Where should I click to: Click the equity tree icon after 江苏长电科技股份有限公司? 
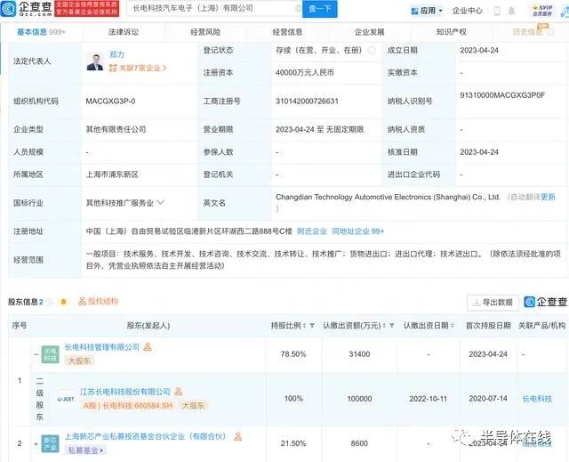(178, 392)
